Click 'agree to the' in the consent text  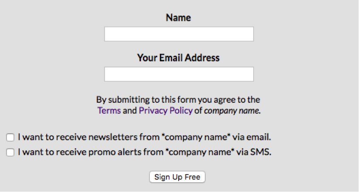pyautogui.click(x=237, y=100)
